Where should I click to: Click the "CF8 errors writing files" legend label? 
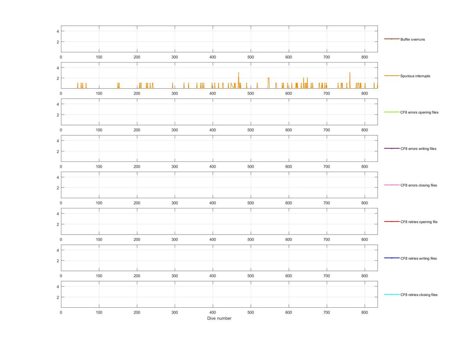coord(419,149)
